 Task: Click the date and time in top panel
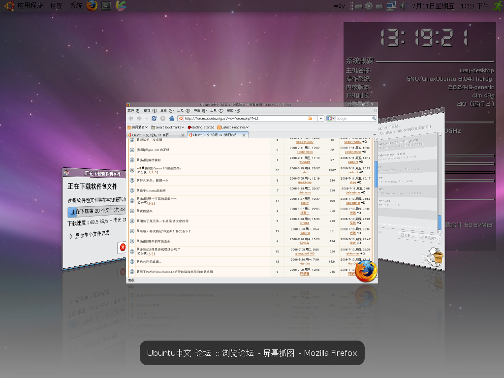pyautogui.click(x=450, y=6)
